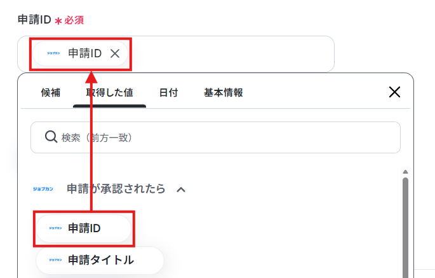Viewport: 435px width, 278px height.
Task: Choose 申請タイトル from the list
Action: 100,260
